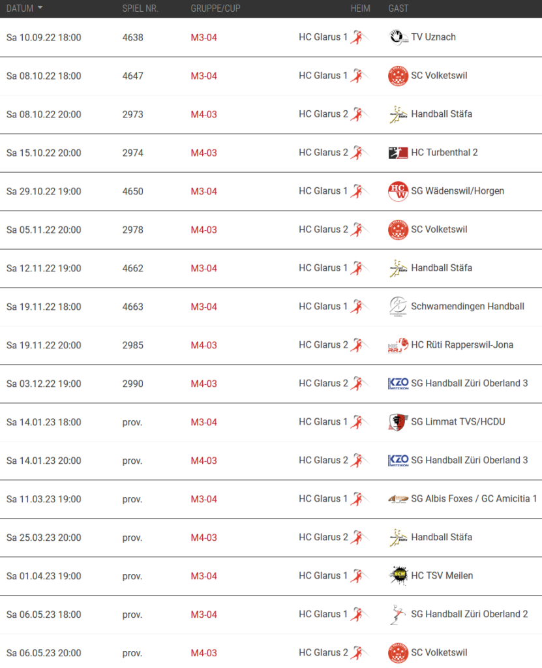Image resolution: width=542 pixels, height=668 pixels.
Task: Open M3-04 group link for game 4638
Action: click(203, 37)
